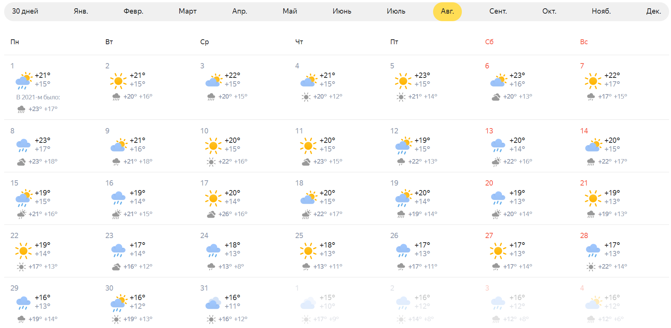Switch to the Янв. month tab
The height and width of the screenshot is (328, 671).
(81, 11)
